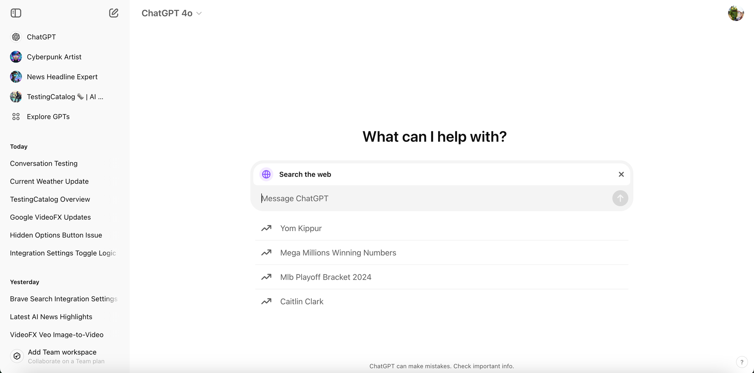Open the user profile avatar menu
Image resolution: width=754 pixels, height=373 pixels.
(x=736, y=13)
